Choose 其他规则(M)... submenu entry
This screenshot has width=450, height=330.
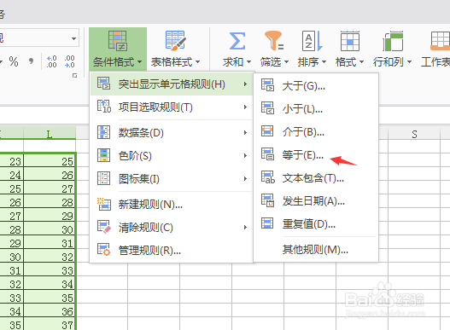(316, 250)
